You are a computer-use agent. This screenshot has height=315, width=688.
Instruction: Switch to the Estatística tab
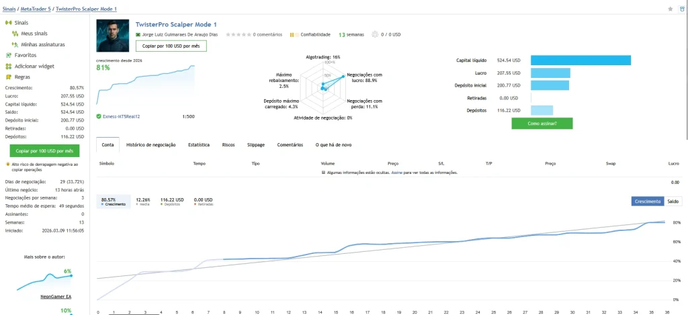tap(199, 145)
